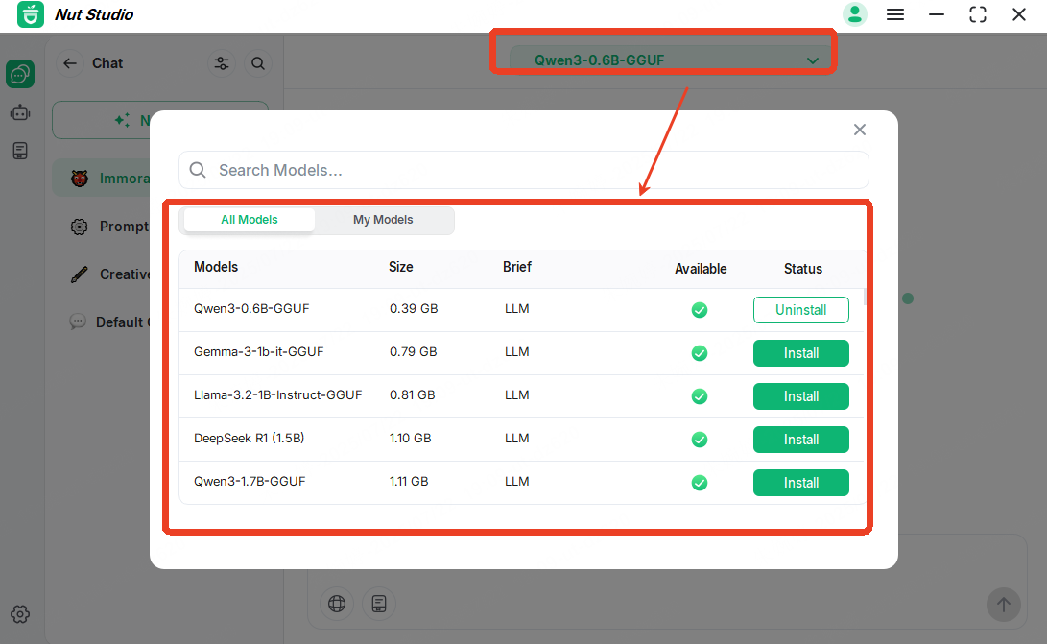Install the DeepSeek R1 (1.5B) model
This screenshot has height=644, width=1047.
(800, 440)
